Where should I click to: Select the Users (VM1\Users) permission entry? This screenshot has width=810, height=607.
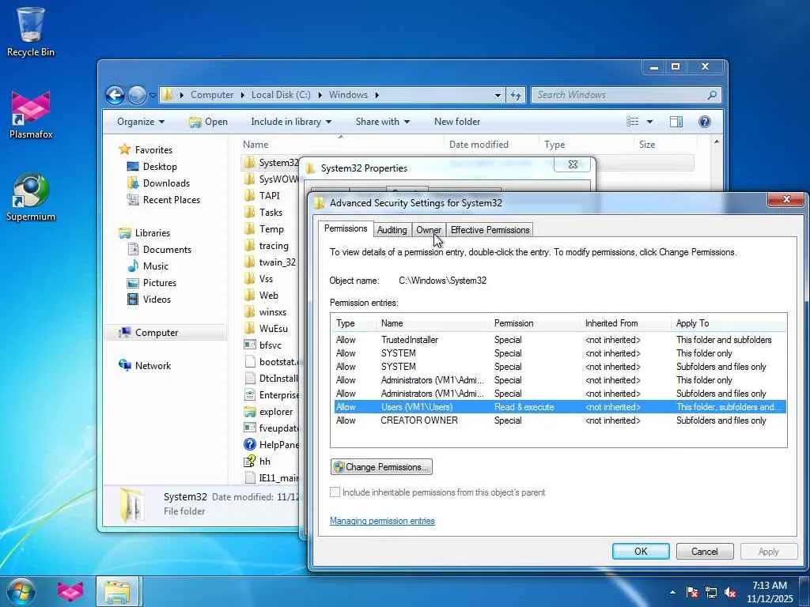click(558, 407)
